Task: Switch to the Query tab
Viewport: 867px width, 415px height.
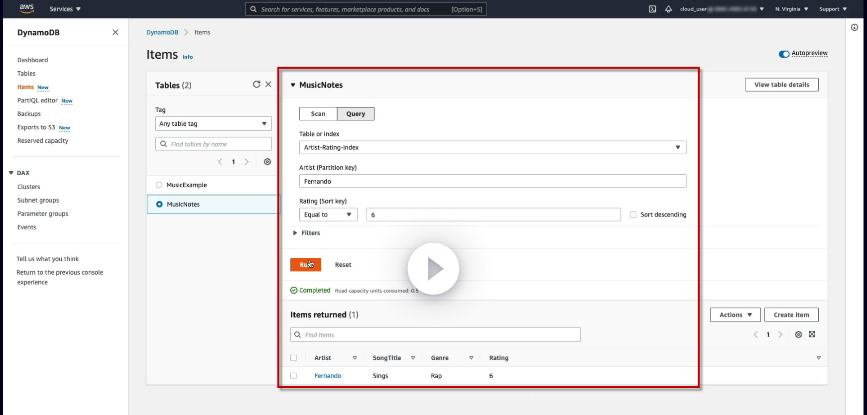Action: (x=356, y=113)
